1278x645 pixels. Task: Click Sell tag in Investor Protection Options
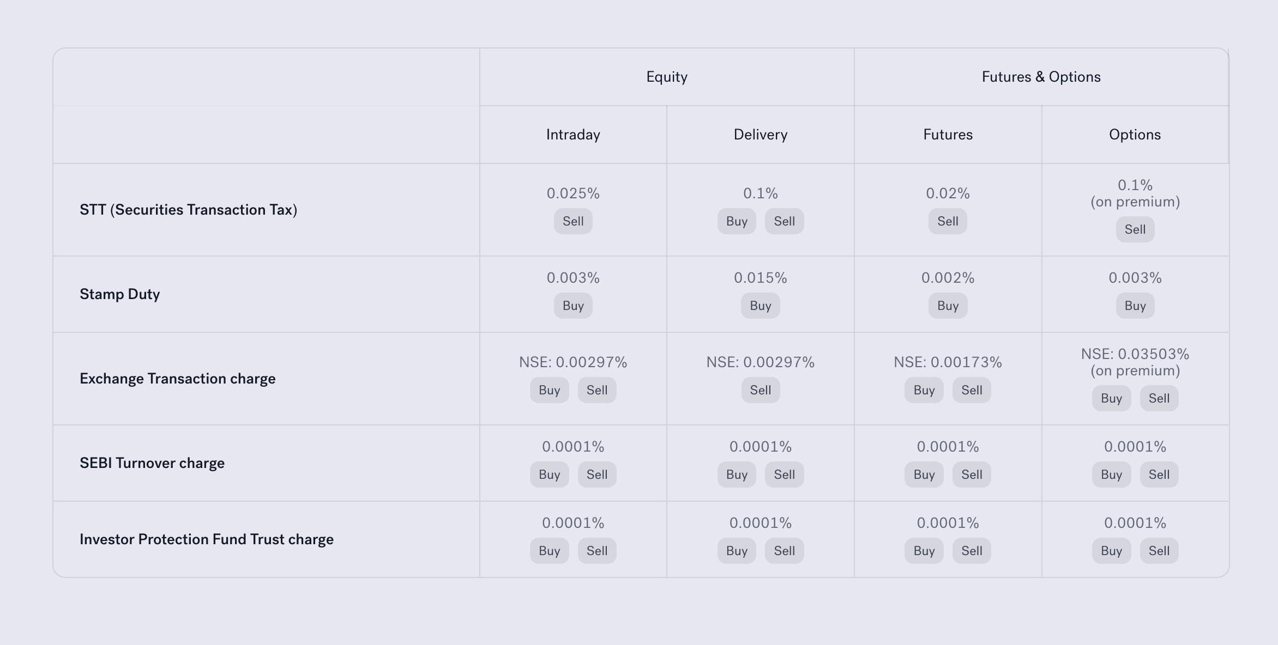click(1159, 551)
